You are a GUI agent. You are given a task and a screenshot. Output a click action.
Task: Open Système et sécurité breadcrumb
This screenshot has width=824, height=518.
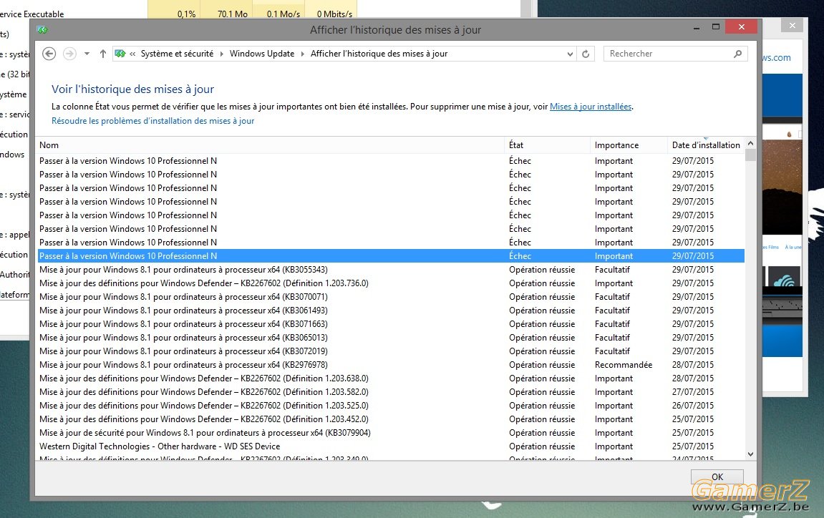tap(177, 54)
